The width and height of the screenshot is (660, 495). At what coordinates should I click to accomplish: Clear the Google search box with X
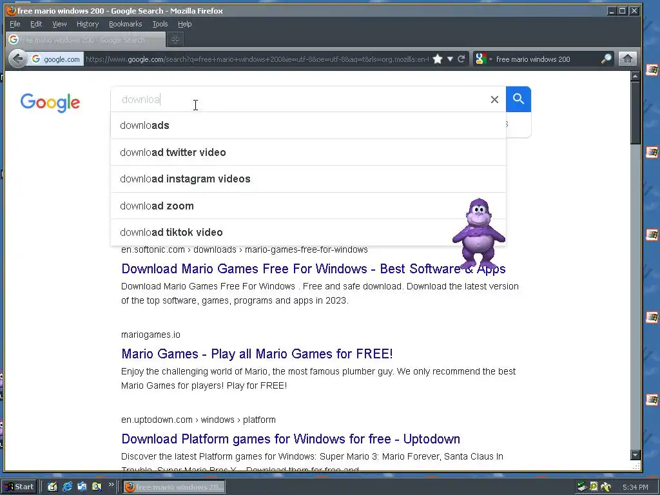494,99
